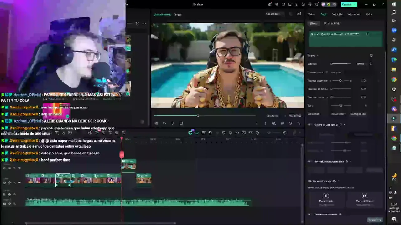Select the Básico sub-tab
401x225 pixels.
(x=314, y=23)
